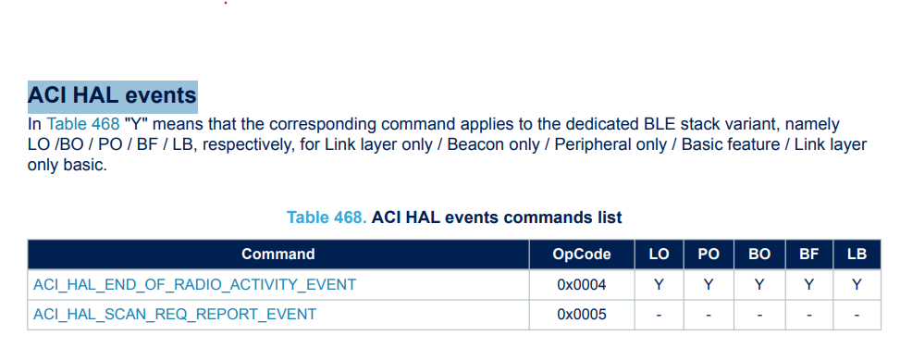Open ACI_HAL_SCAN_REQ_REPORT_EVENT link

pyautogui.click(x=175, y=314)
